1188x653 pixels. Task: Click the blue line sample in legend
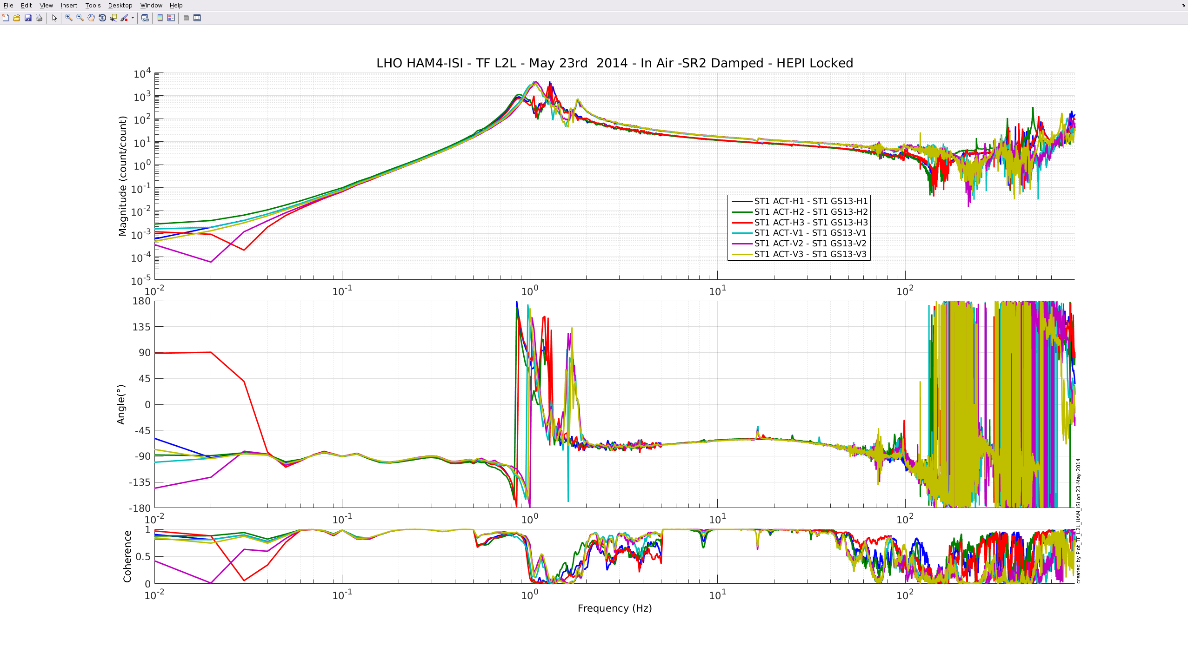click(742, 201)
